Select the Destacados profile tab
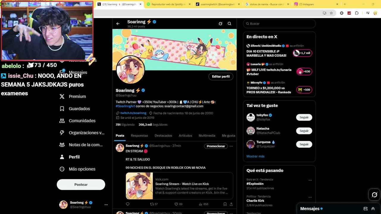The height and width of the screenshot is (214, 381). coord(163,136)
